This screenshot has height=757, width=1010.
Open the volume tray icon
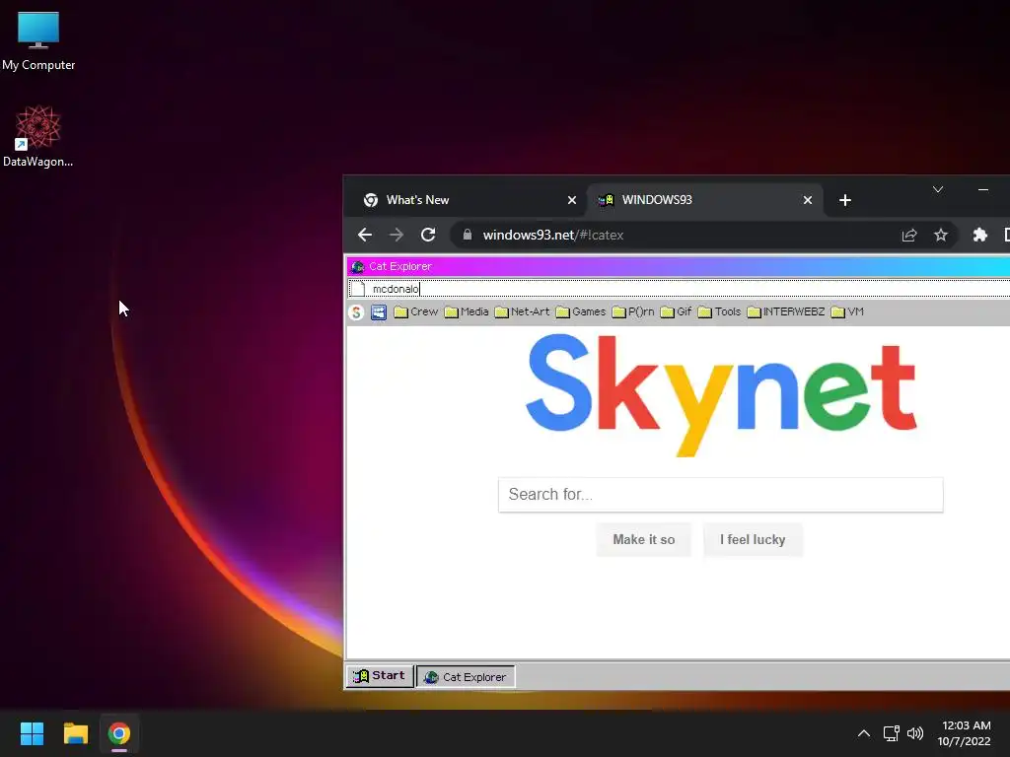tap(914, 733)
